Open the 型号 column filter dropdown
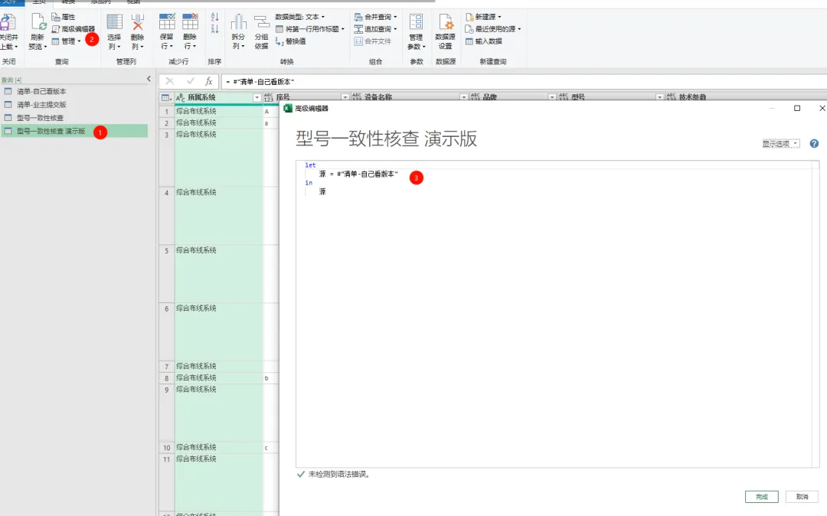Viewport: 827px width, 516px height. click(x=659, y=97)
